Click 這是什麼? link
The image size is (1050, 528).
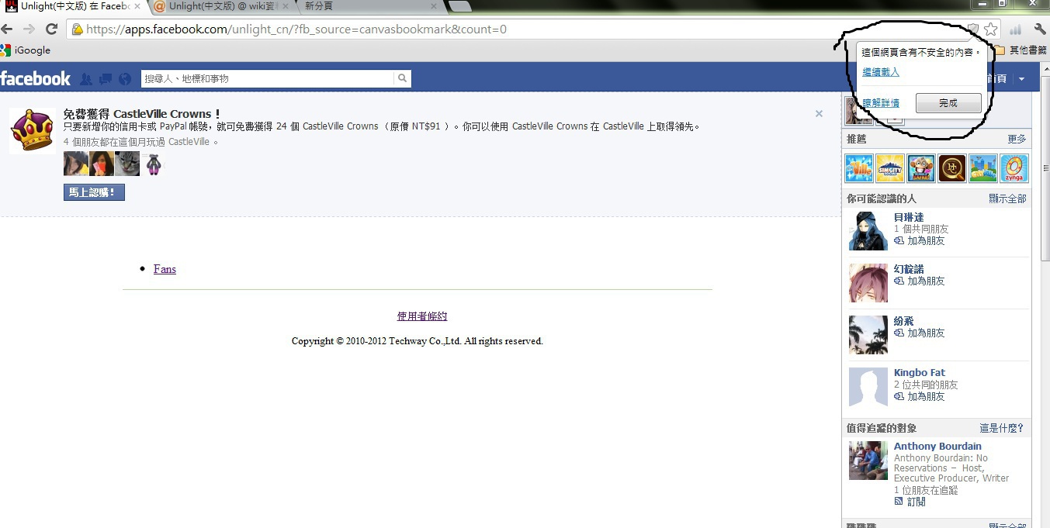[1001, 428]
